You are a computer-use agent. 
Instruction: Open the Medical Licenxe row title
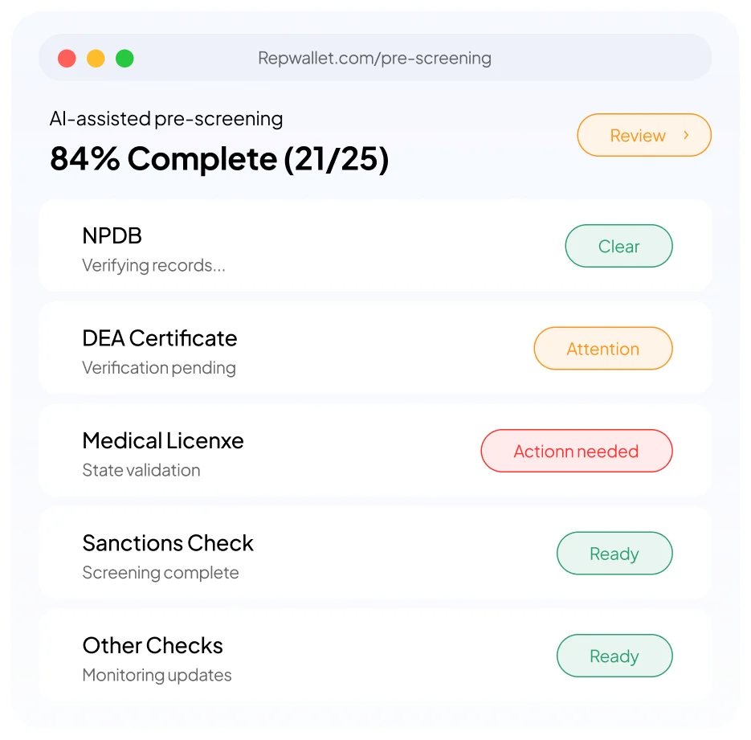[163, 440]
